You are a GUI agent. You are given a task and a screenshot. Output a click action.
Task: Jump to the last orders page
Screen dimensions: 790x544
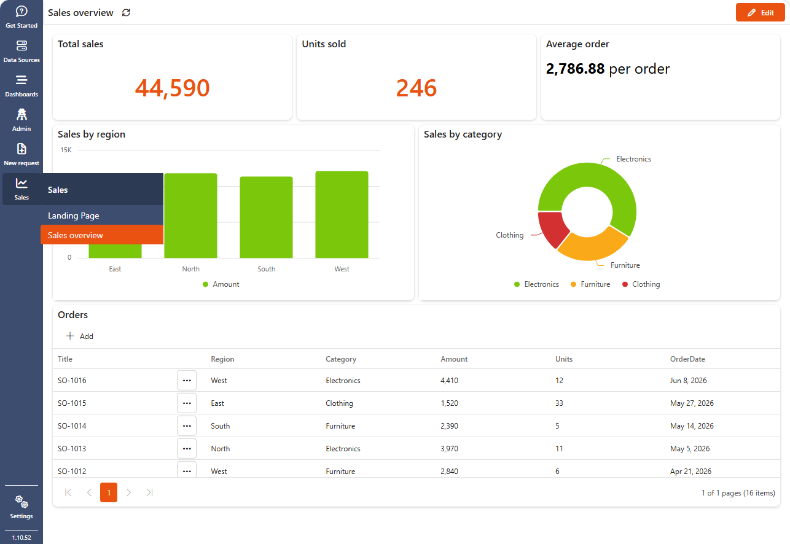[149, 492]
